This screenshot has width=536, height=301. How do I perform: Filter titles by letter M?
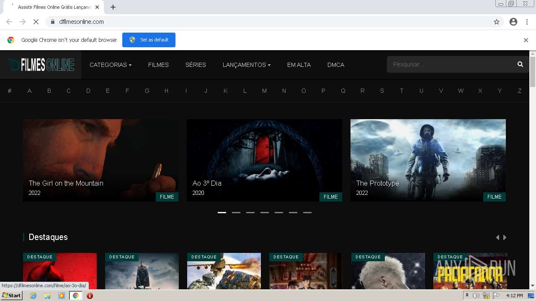tap(264, 91)
